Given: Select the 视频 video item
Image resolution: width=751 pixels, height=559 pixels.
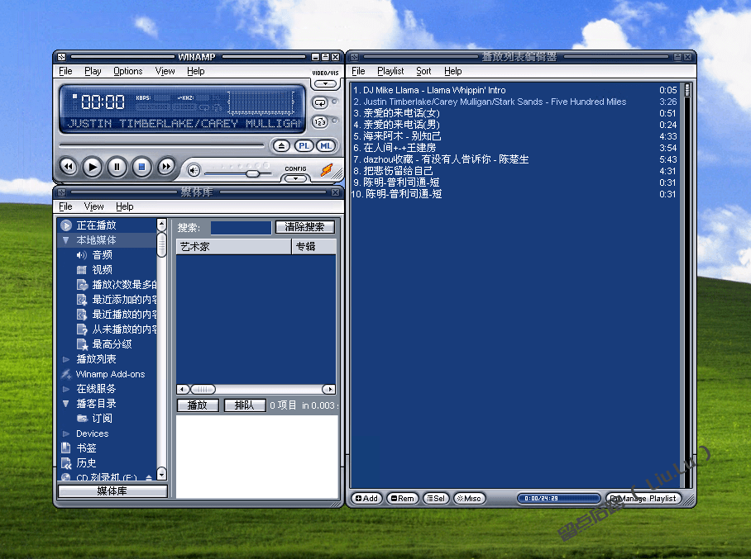Looking at the screenshot, I should 102,270.
